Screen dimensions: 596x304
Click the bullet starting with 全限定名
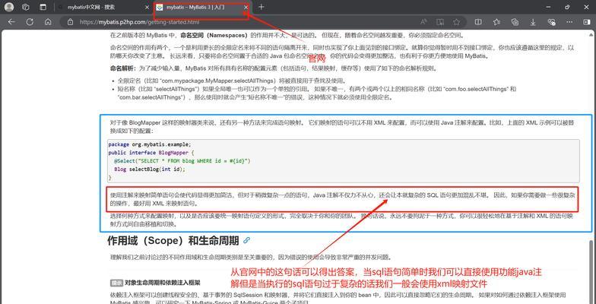(x=231, y=81)
